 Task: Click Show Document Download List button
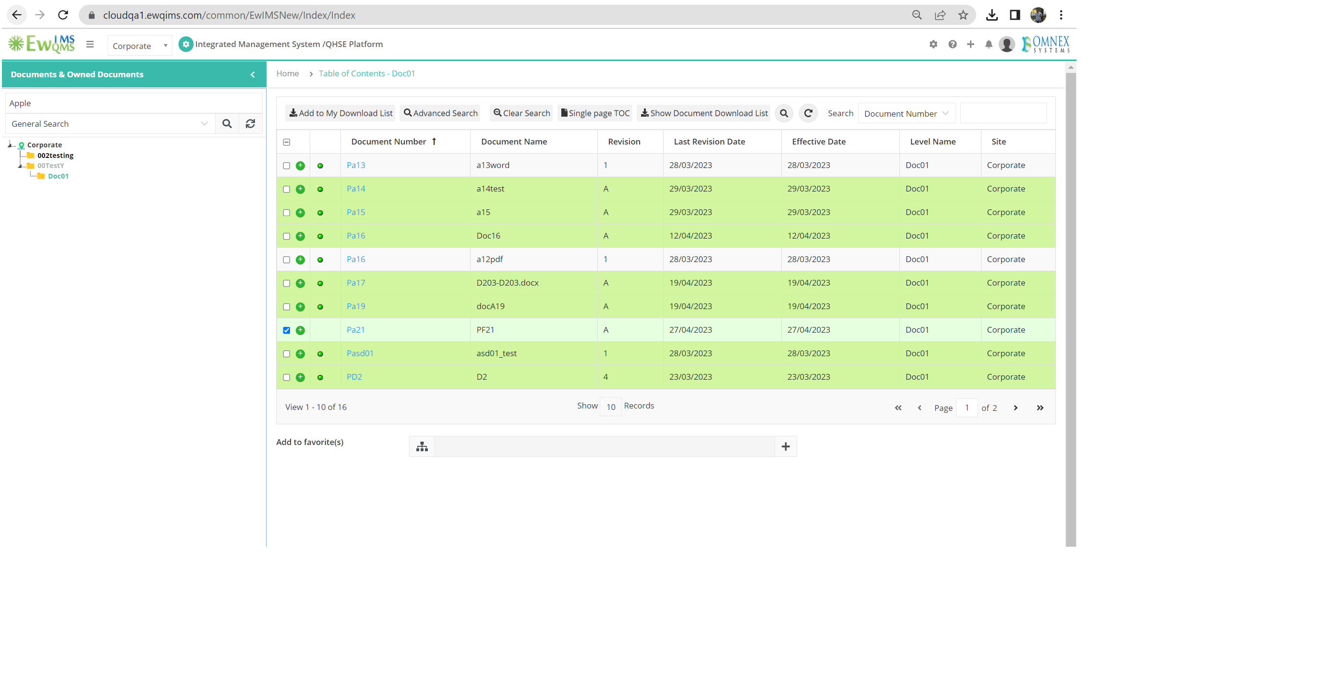704,113
